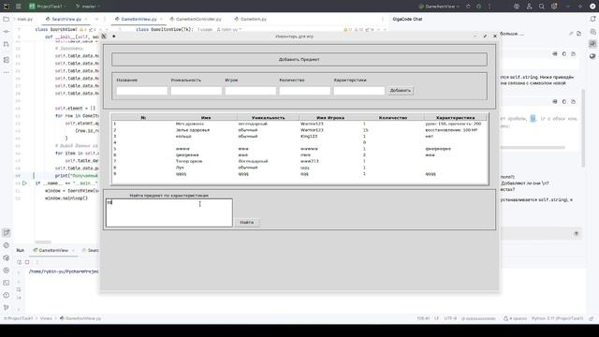This screenshot has height=337, width=599.
Task: Switch to the GameItemView.py editor tab
Action: point(139,19)
